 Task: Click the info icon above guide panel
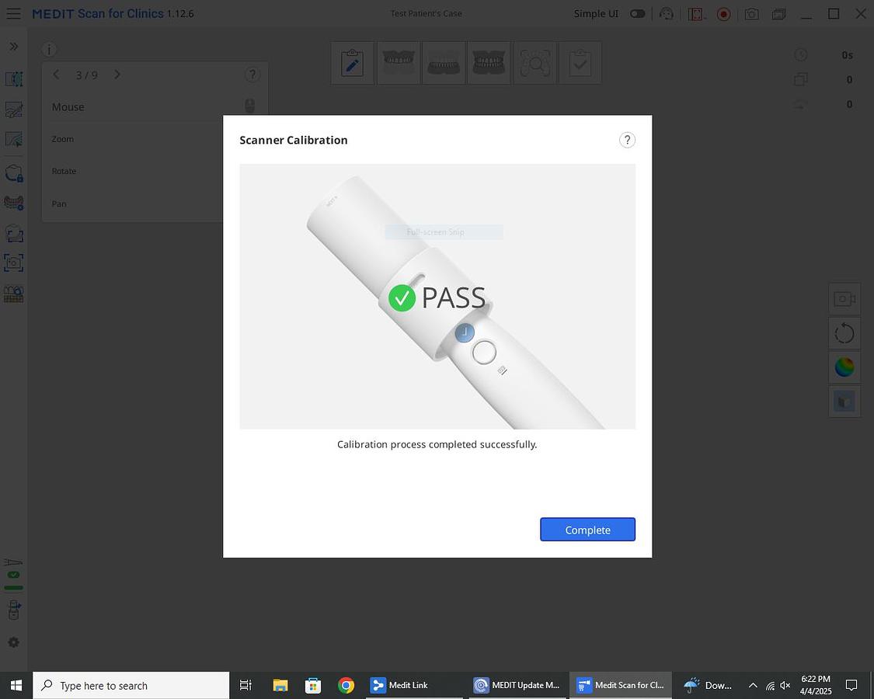tap(49, 50)
